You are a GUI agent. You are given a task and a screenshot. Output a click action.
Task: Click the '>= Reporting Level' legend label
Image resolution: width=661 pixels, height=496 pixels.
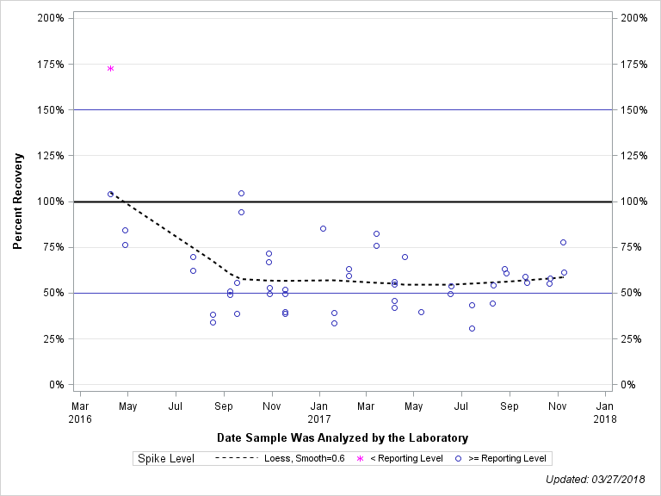[x=507, y=458]
